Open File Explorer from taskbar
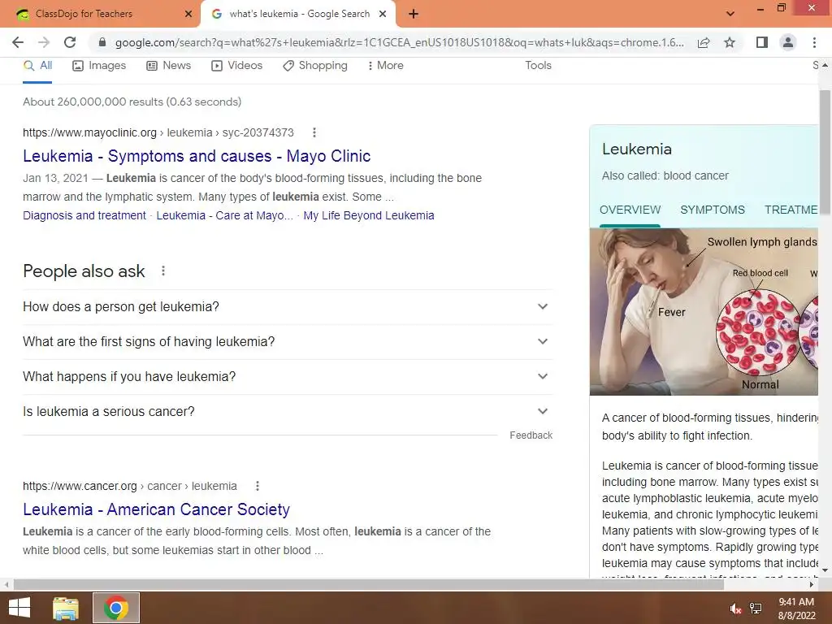 66,608
